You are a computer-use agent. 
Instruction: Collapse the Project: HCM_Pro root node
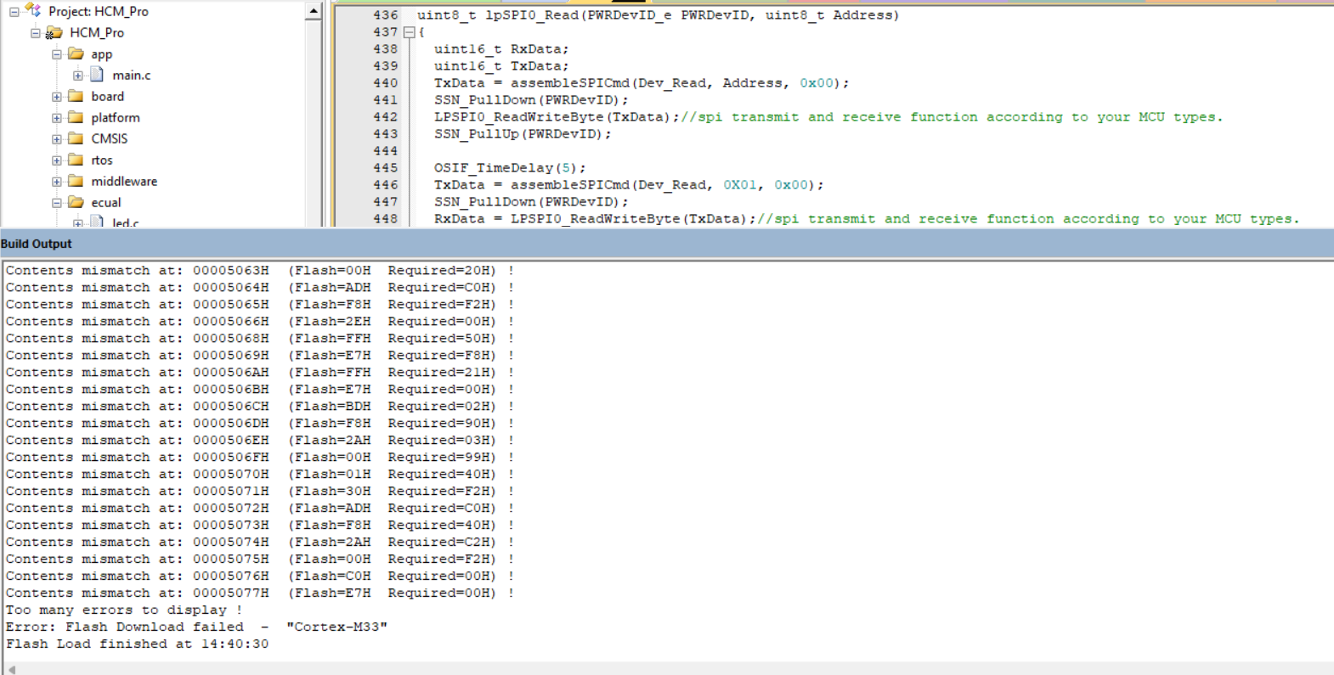tap(14, 12)
